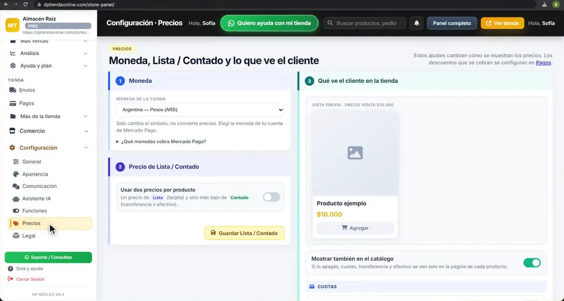Click the MT store avatar logo
This screenshot has width=564, height=301.
click(12, 25)
